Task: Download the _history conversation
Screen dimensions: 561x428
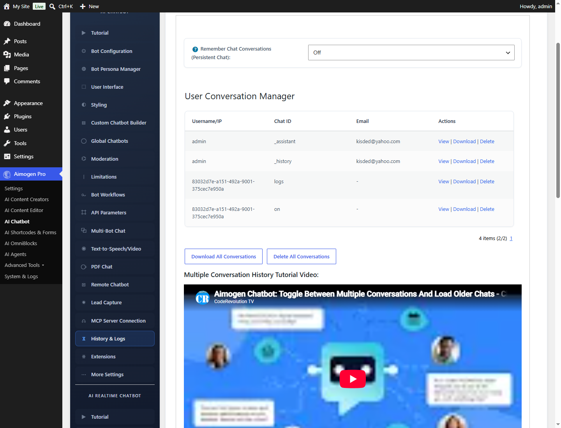Action: (464, 161)
